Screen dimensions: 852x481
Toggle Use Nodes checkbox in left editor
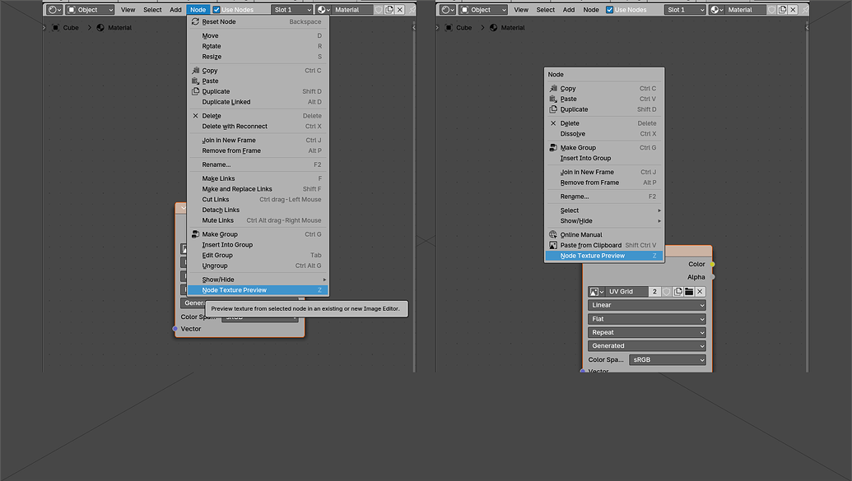tap(216, 10)
